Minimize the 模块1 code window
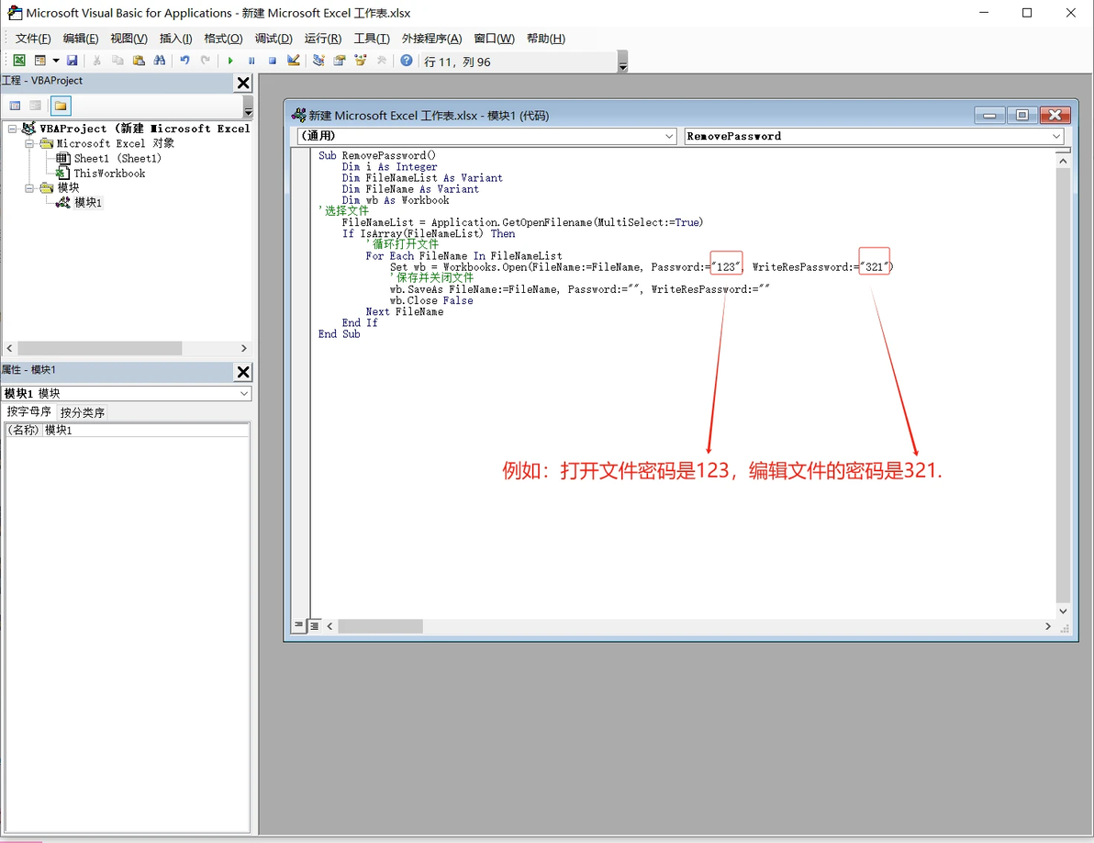Screen dimensions: 1094x843 (x=989, y=115)
